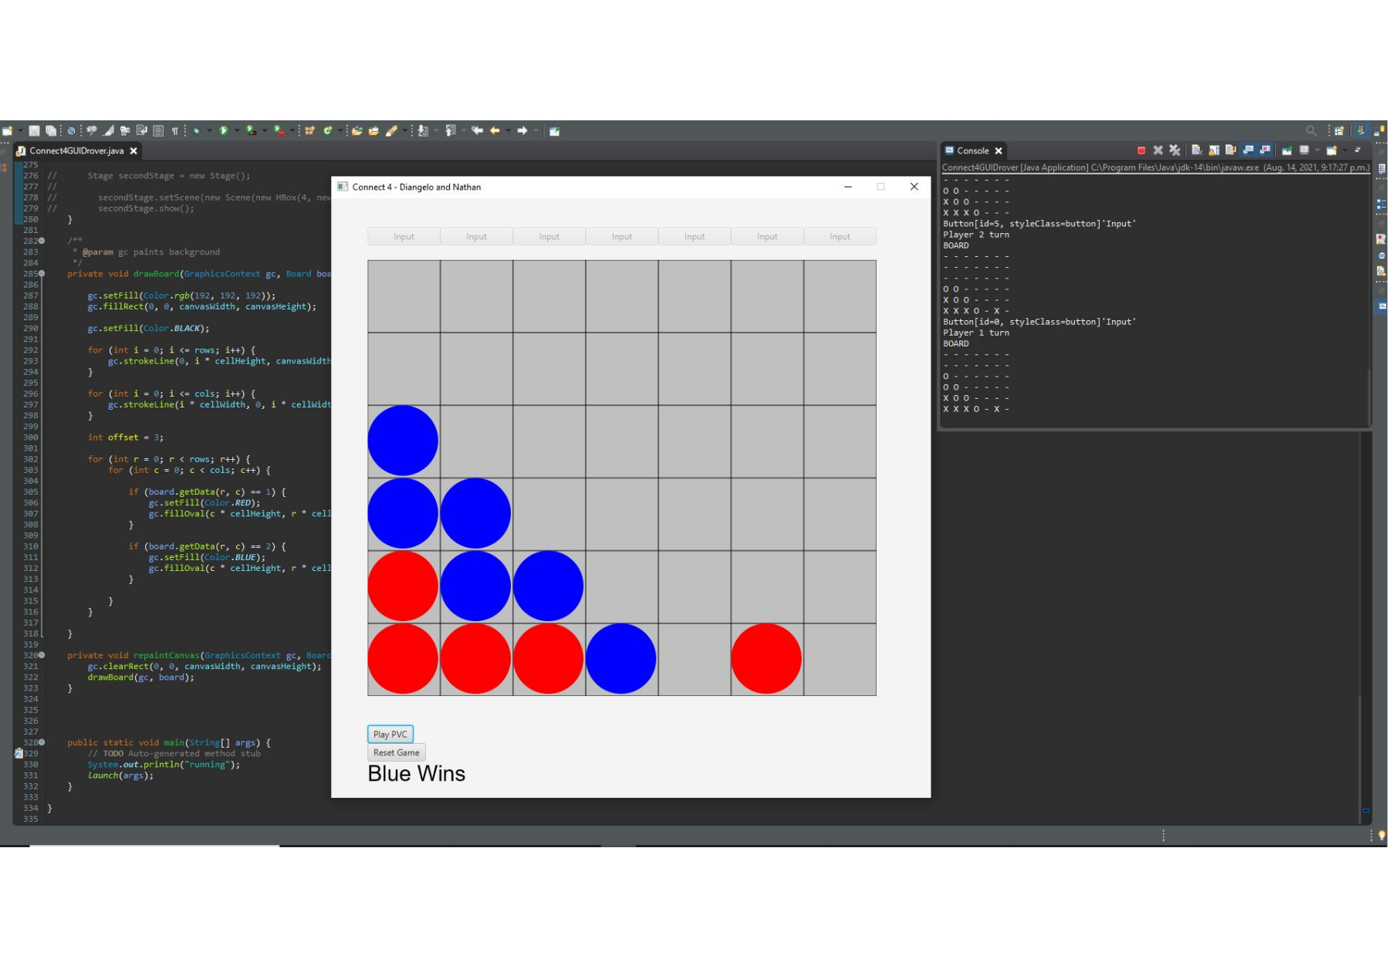The image size is (1389, 973).
Task: Click the Open Task icon
Action: coord(373,131)
